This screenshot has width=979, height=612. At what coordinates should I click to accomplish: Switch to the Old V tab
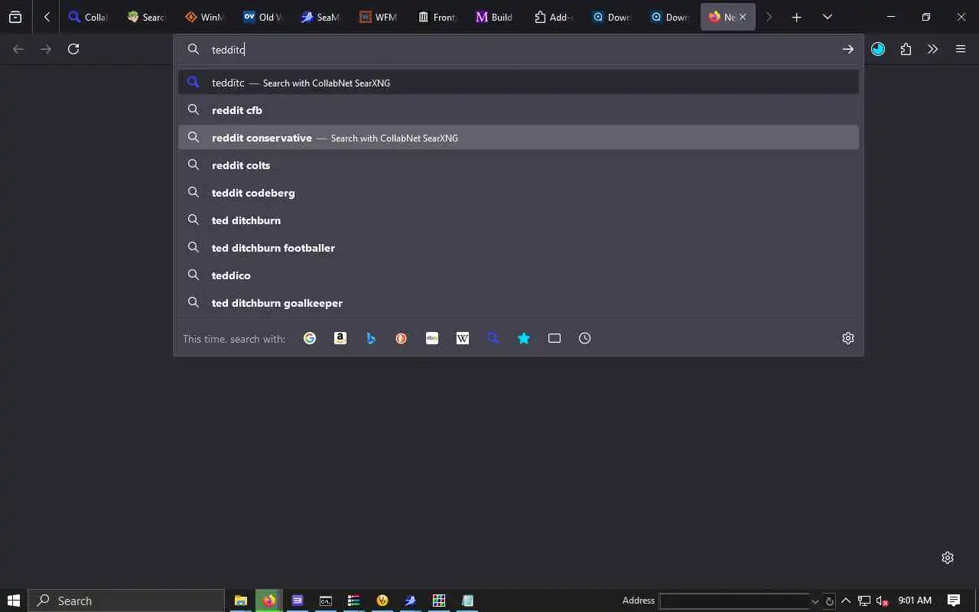coord(263,17)
